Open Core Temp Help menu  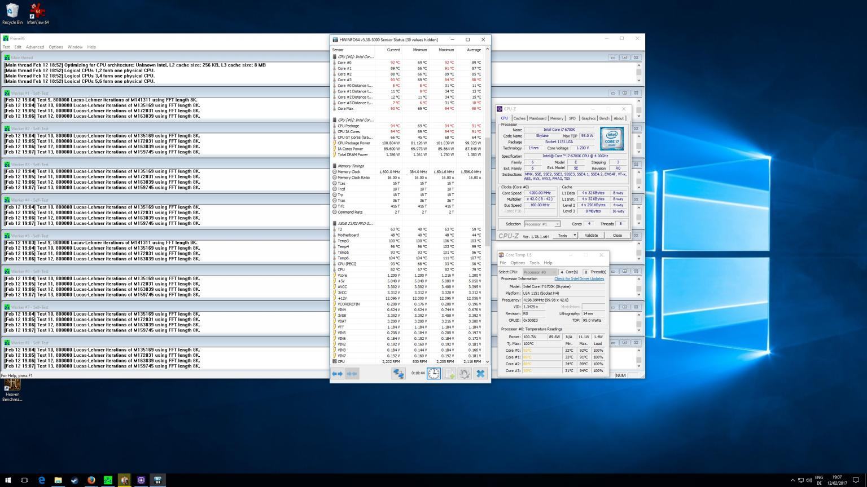coord(548,263)
